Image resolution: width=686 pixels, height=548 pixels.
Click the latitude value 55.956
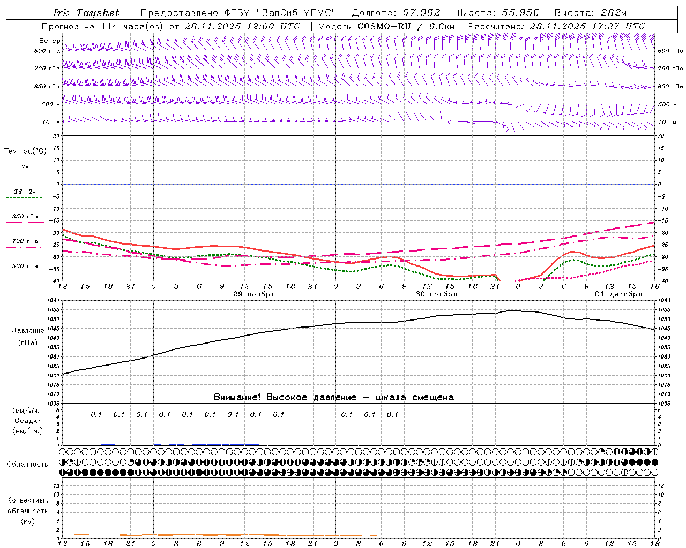[520, 13]
